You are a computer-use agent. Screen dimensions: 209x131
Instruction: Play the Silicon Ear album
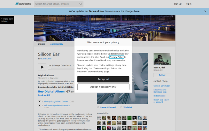(42, 67)
